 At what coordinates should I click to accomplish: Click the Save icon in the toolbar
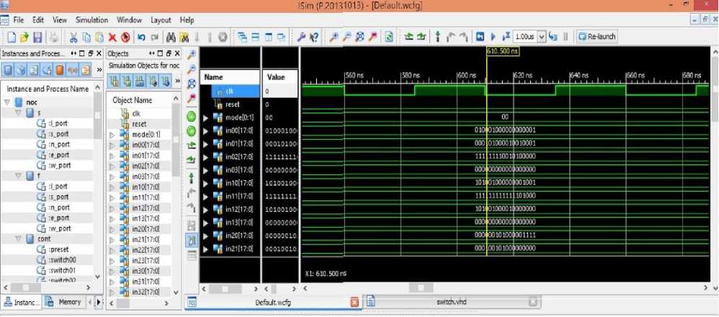[x=37, y=37]
